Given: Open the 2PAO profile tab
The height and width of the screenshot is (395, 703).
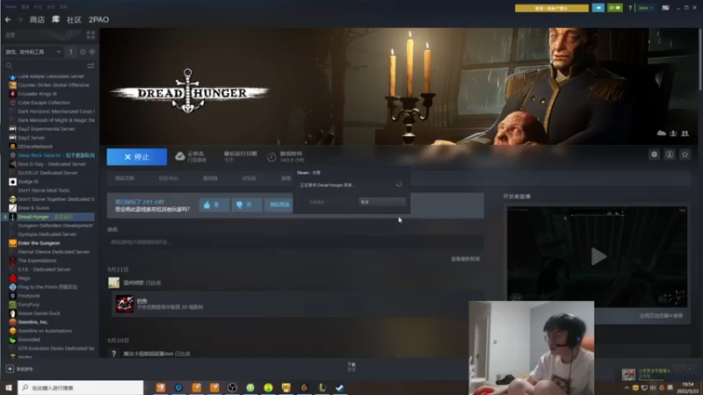Looking at the screenshot, I should (98, 19).
